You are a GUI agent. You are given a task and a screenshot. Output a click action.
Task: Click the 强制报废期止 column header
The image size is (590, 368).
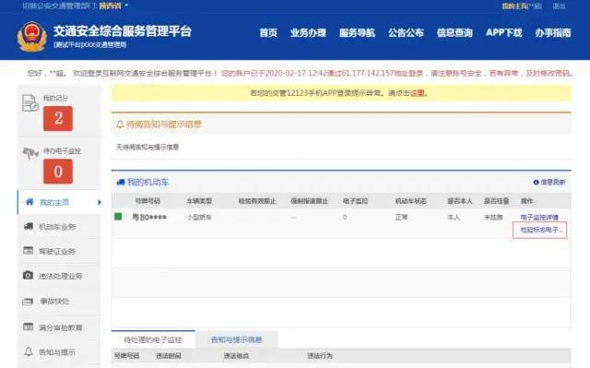(x=310, y=201)
